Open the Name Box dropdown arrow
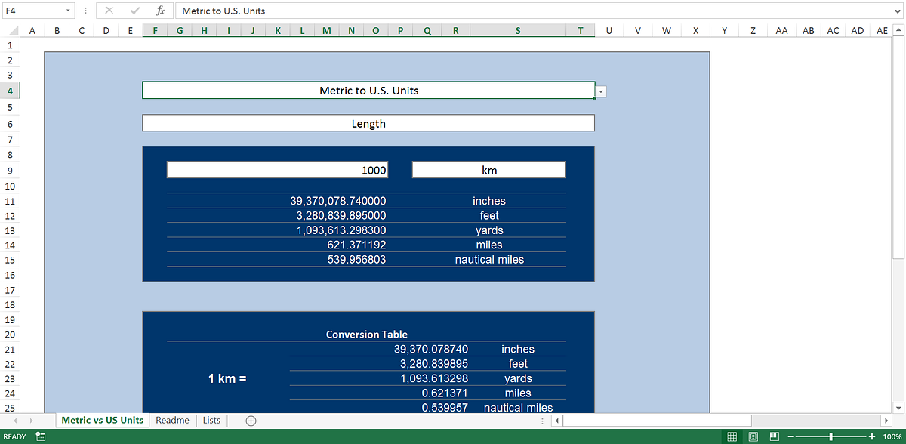 point(68,11)
